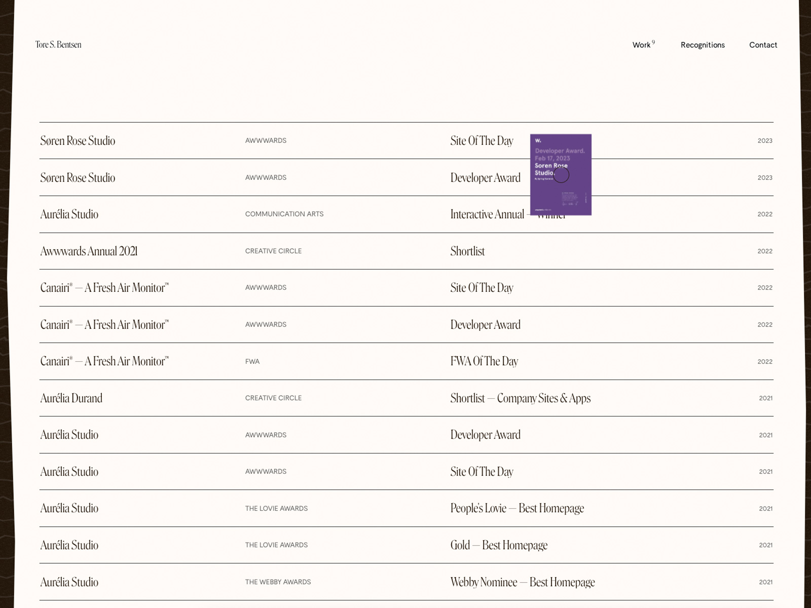Screen dimensions: 811x608
Task: Select Aurélia Studio Developer Award 2021
Action: coord(485,435)
